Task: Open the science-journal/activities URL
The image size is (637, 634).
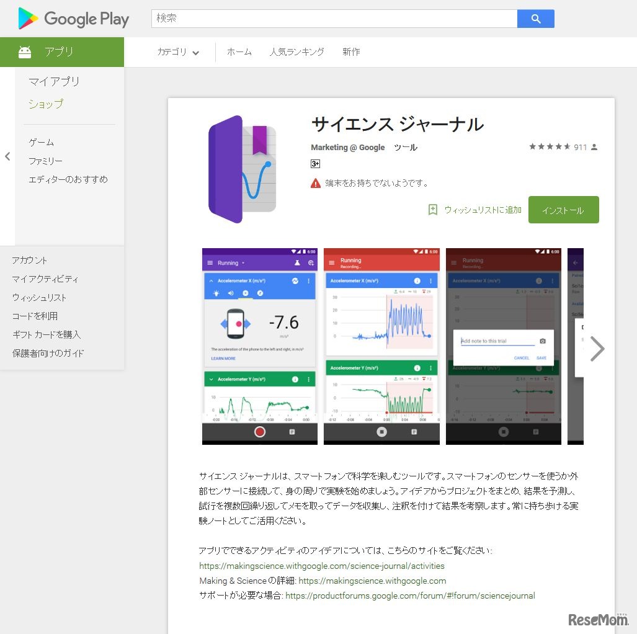Action: point(322,566)
